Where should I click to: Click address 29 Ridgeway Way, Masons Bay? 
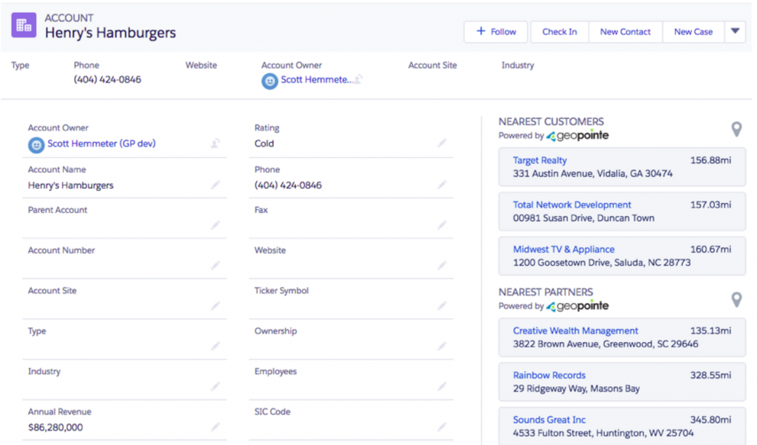(x=576, y=389)
